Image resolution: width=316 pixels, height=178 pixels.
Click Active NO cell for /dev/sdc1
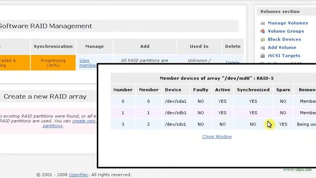pyautogui.click(x=223, y=124)
